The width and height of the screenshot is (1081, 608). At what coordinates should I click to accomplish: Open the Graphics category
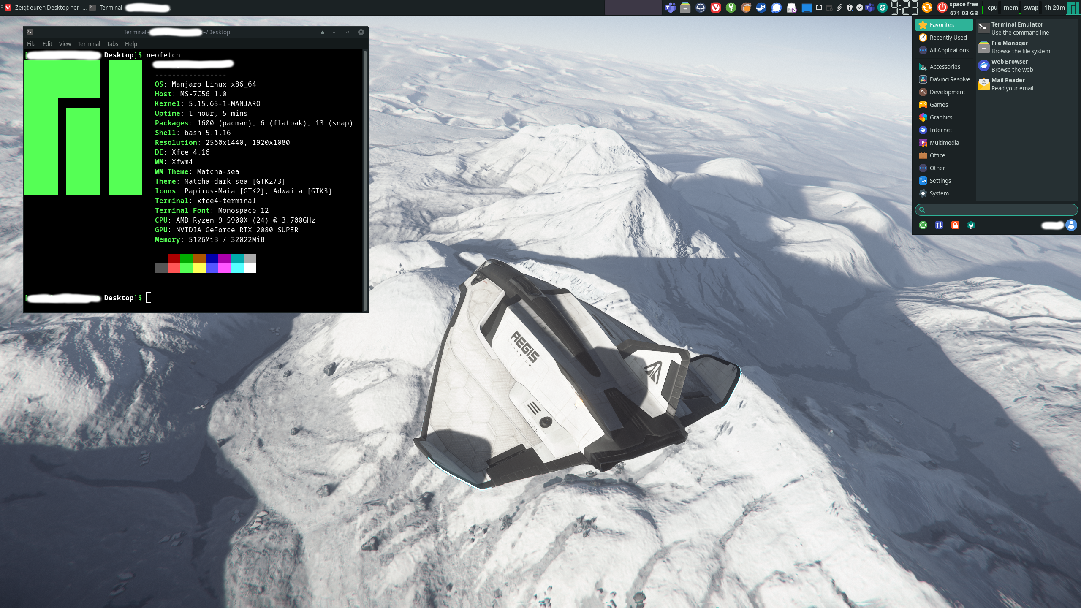(944, 117)
